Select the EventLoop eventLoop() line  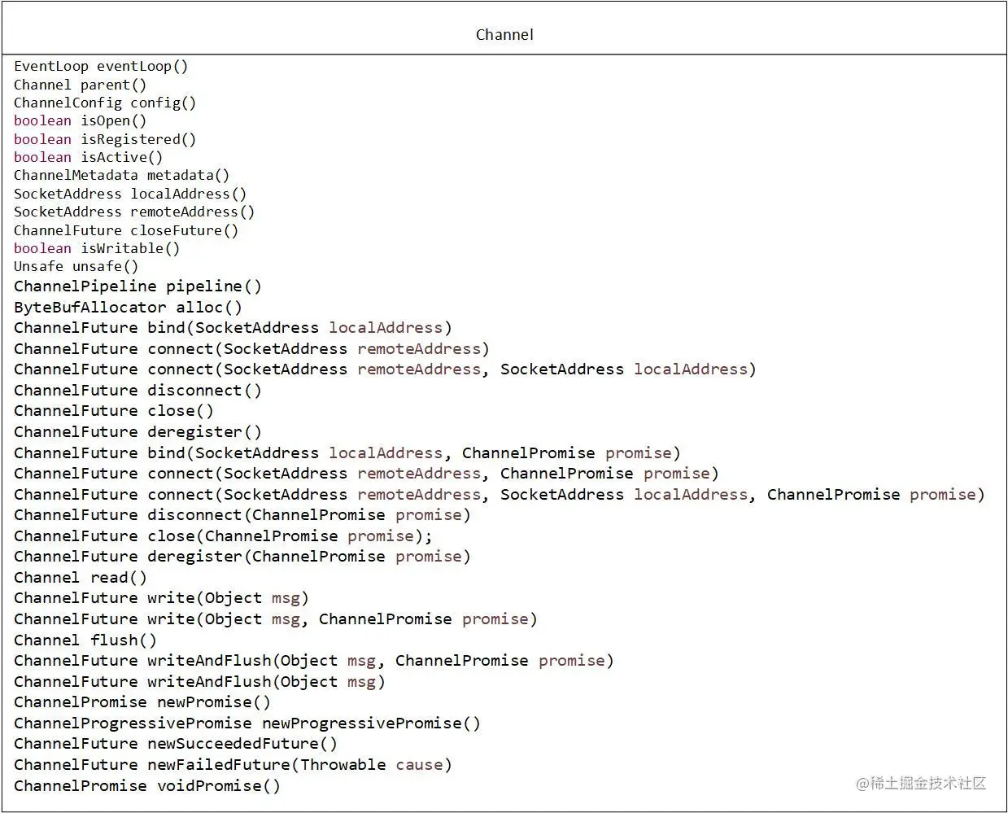pos(101,67)
